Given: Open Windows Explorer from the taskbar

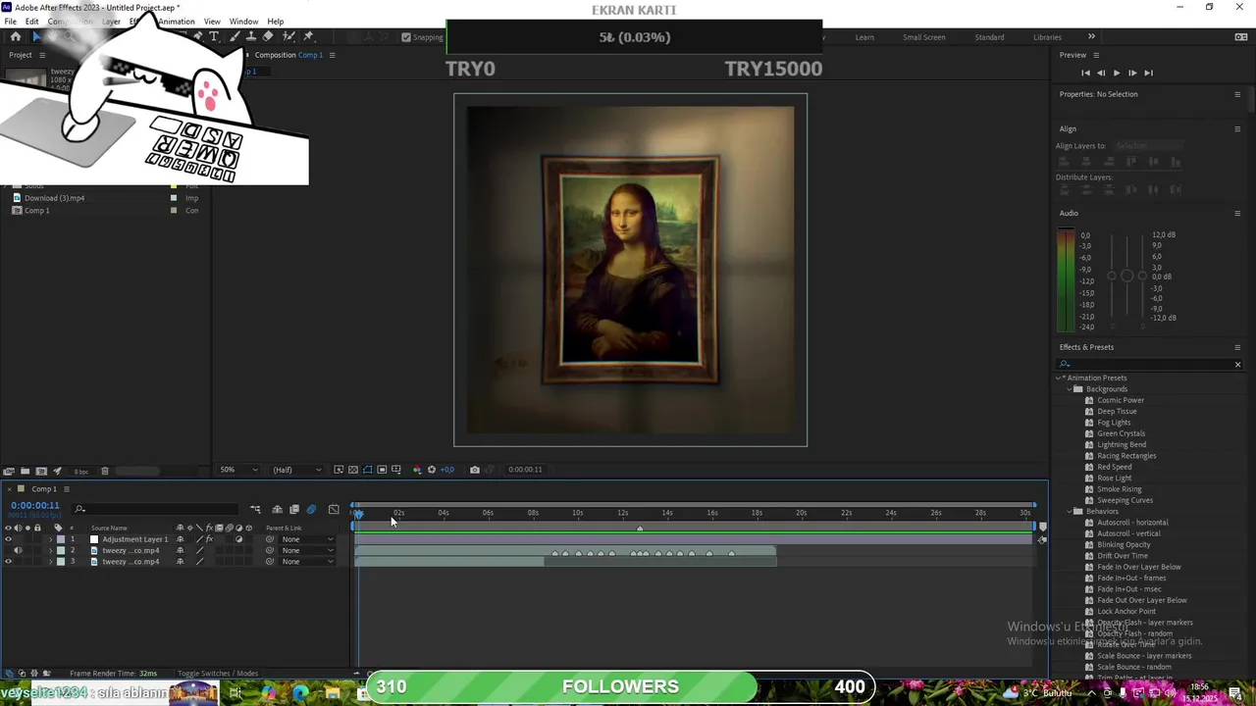Looking at the screenshot, I should click(x=333, y=693).
